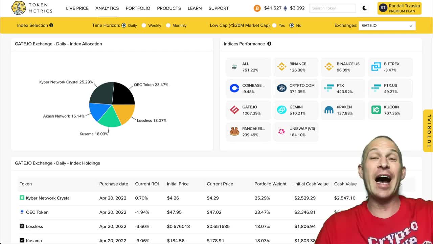This screenshot has height=244, width=433.
Task: Click the Ethereum price icon
Action: pyautogui.click(x=285, y=8)
